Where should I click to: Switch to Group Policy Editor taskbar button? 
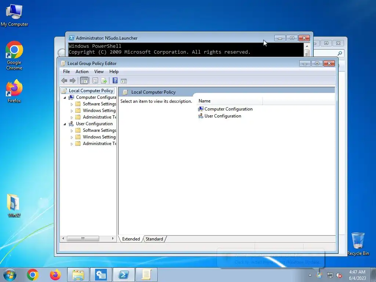[x=147, y=275]
